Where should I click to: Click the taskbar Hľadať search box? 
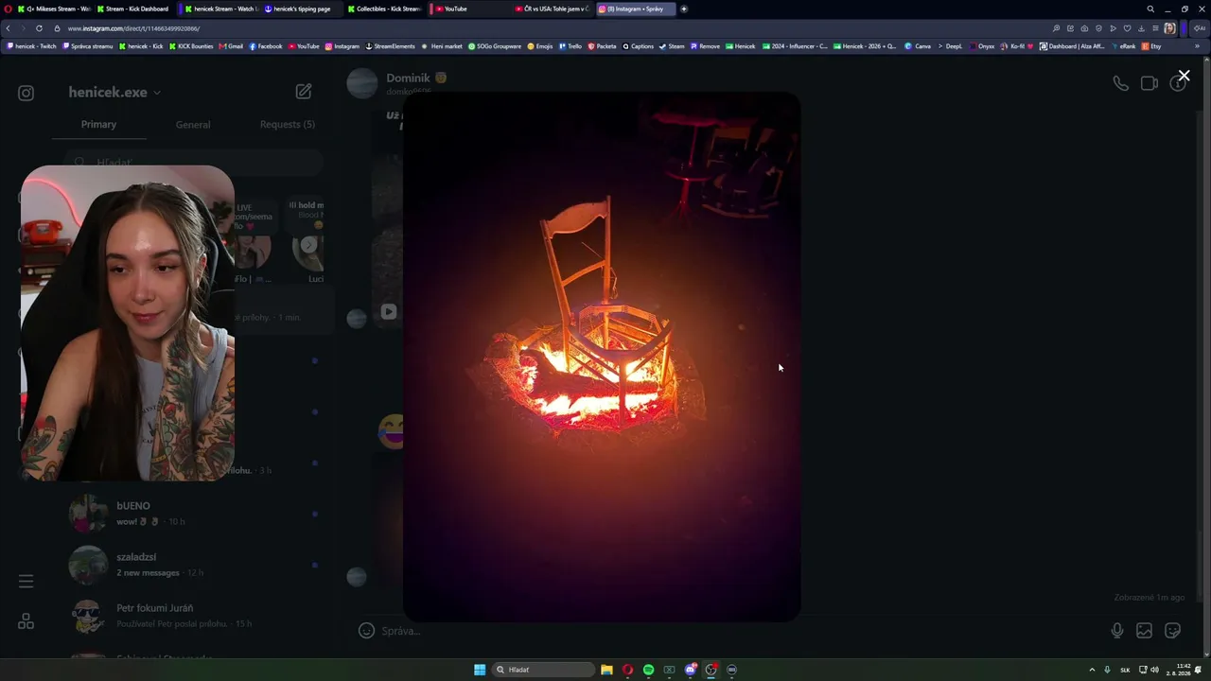pyautogui.click(x=544, y=670)
